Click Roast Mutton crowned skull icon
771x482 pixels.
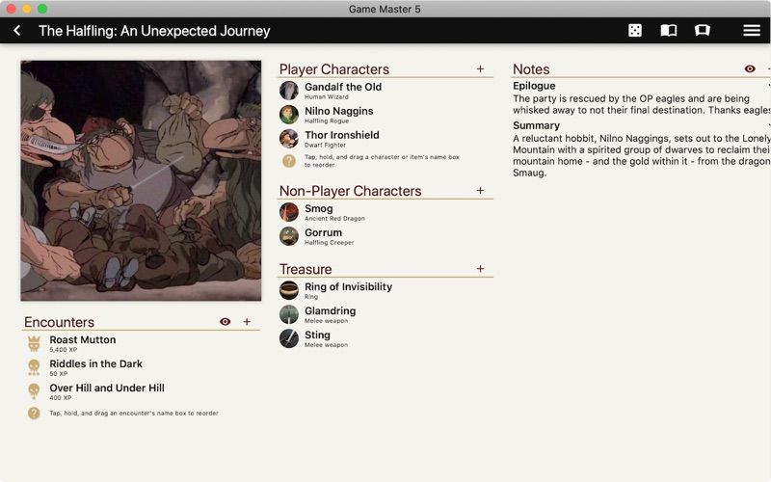[34, 343]
